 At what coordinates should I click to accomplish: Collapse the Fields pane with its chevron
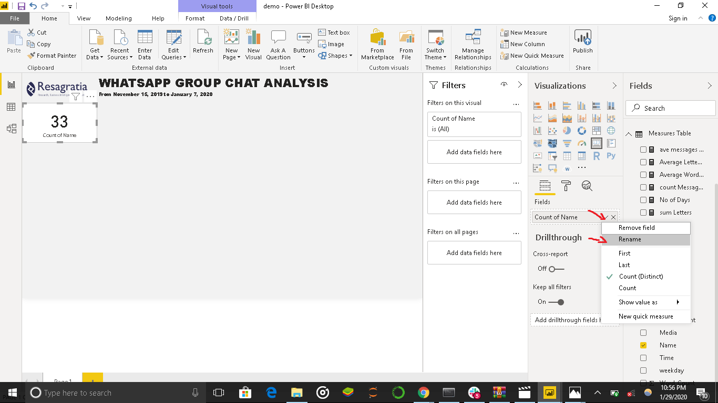710,86
